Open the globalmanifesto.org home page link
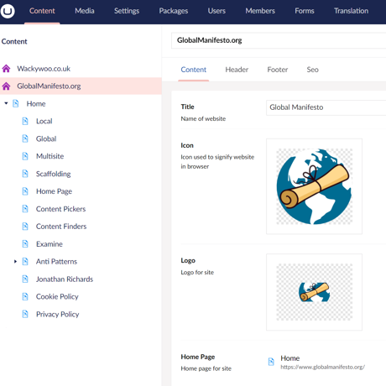The height and width of the screenshot is (386, 386). (322, 367)
